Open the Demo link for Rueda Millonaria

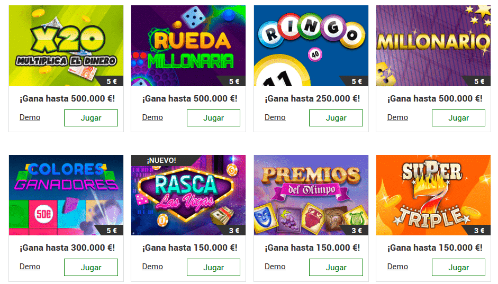152,117
